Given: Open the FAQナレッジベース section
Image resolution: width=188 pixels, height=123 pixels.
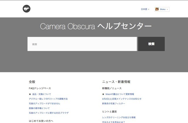Looking at the screenshot, I should [x=40, y=88].
